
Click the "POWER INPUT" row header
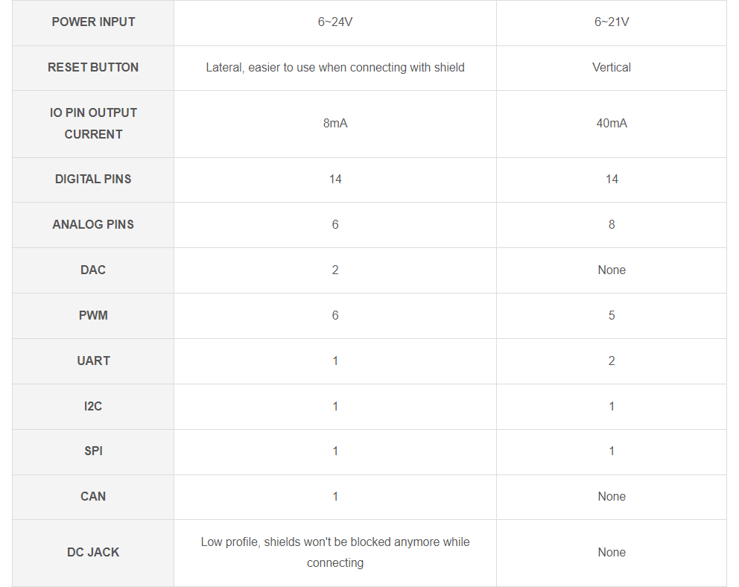[x=93, y=22]
